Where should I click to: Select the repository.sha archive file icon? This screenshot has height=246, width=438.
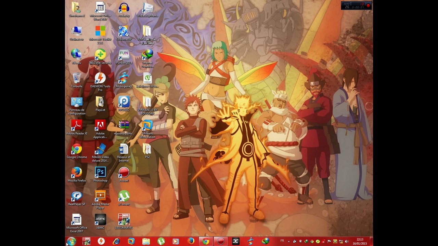[x=124, y=127]
